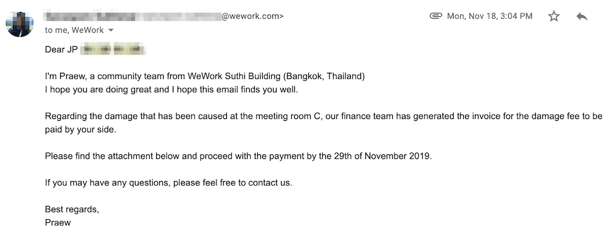Image resolution: width=608 pixels, height=232 pixels.
Task: Click the 'I hope you are doing great' line
Action: 171,90
